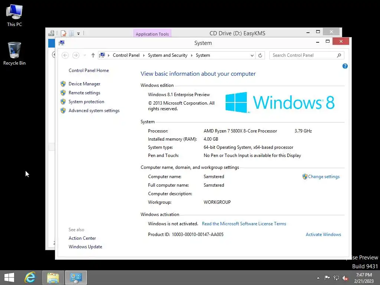The height and width of the screenshot is (285, 380).
Task: Click the Search Control Panel field
Action: pos(307,55)
